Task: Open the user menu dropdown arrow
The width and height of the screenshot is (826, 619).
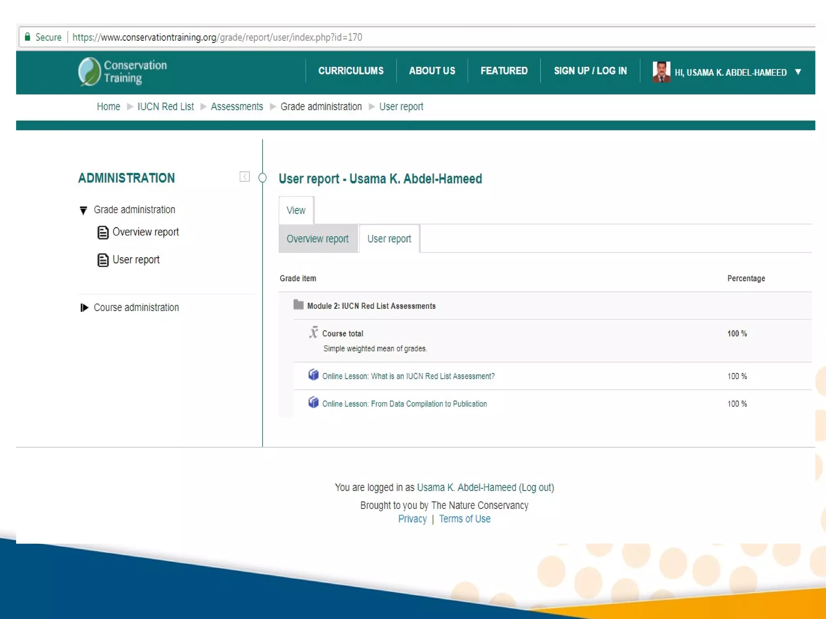Action: [x=798, y=72]
